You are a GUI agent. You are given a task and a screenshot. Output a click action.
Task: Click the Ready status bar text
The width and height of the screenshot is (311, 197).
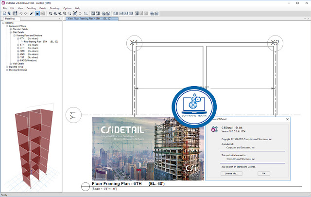point(4,195)
